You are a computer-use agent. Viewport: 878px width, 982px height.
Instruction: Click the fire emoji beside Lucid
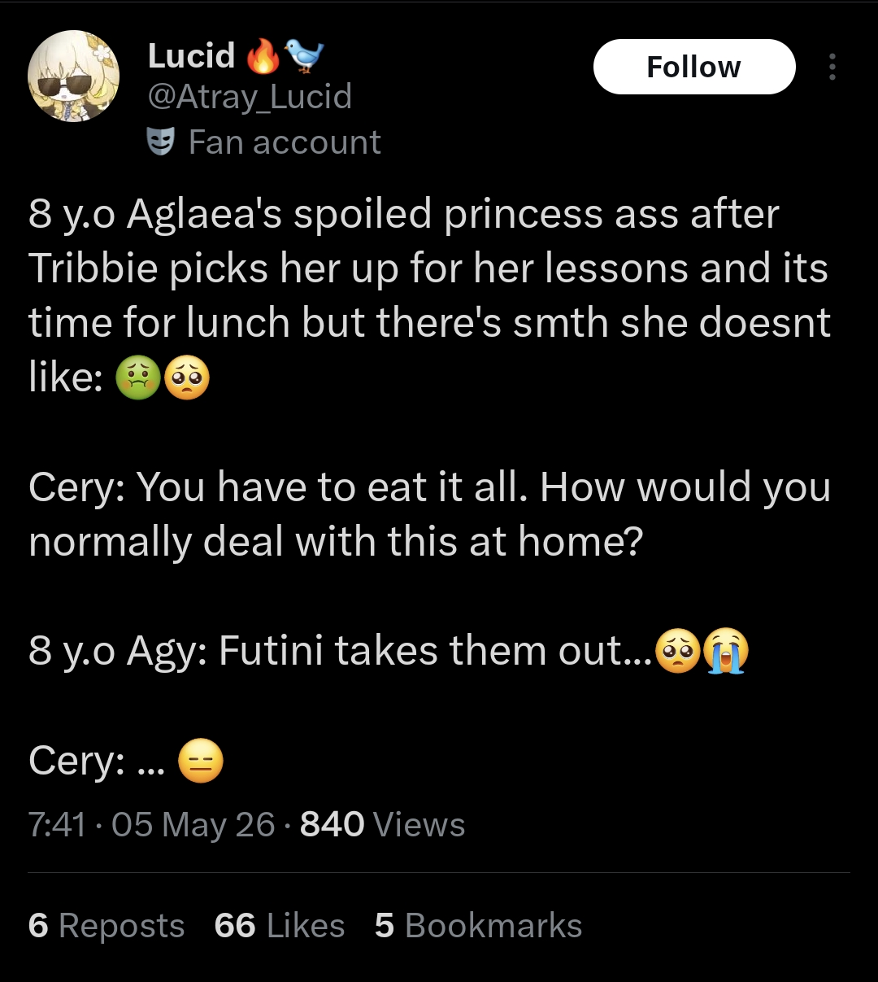(263, 55)
